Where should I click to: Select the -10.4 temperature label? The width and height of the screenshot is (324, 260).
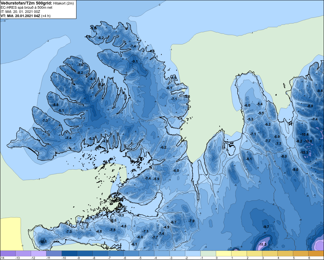point(304,135)
